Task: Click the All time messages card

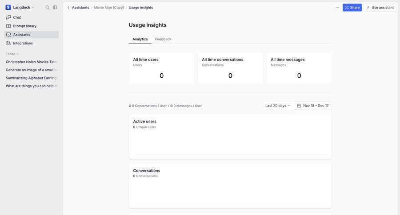Action: 299,68
